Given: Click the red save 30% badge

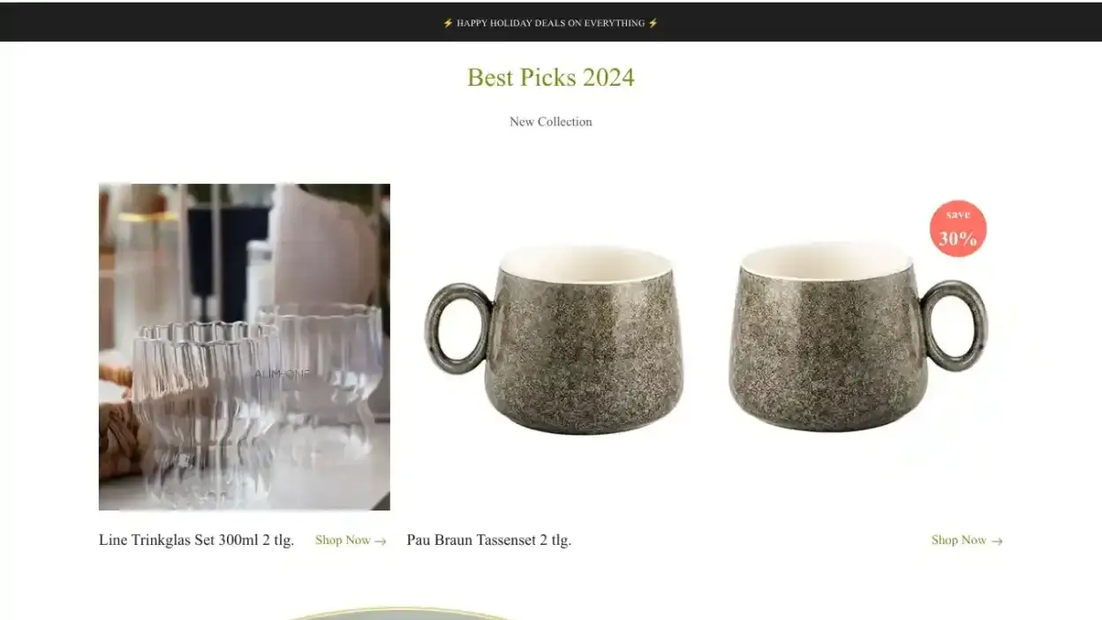Looking at the screenshot, I should tap(958, 229).
